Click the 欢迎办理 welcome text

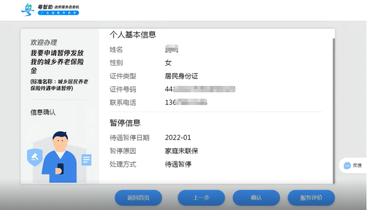click(x=43, y=42)
